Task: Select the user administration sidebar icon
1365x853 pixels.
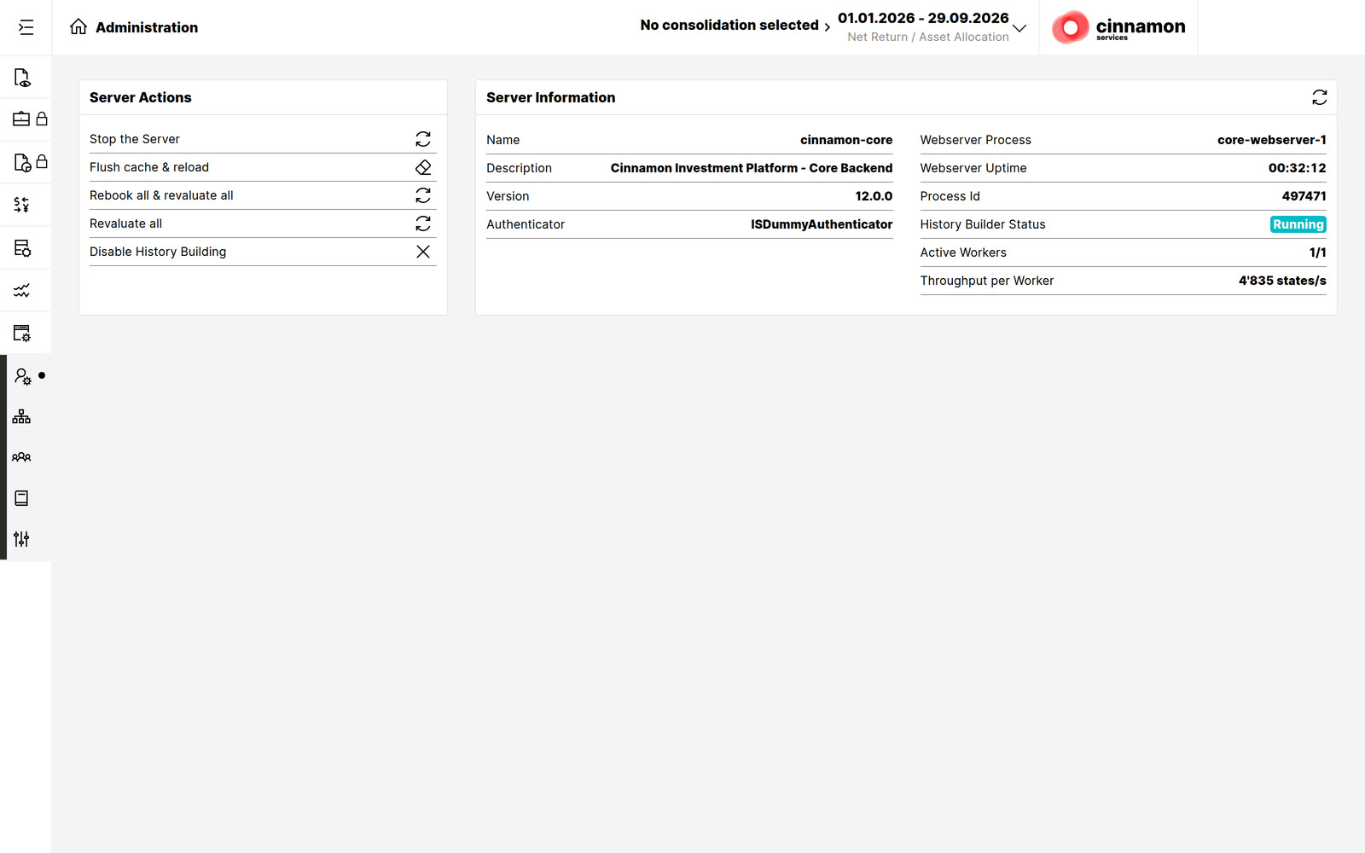Action: 23,376
